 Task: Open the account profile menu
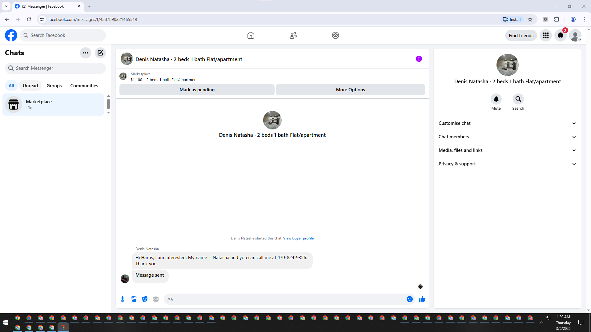pyautogui.click(x=575, y=35)
